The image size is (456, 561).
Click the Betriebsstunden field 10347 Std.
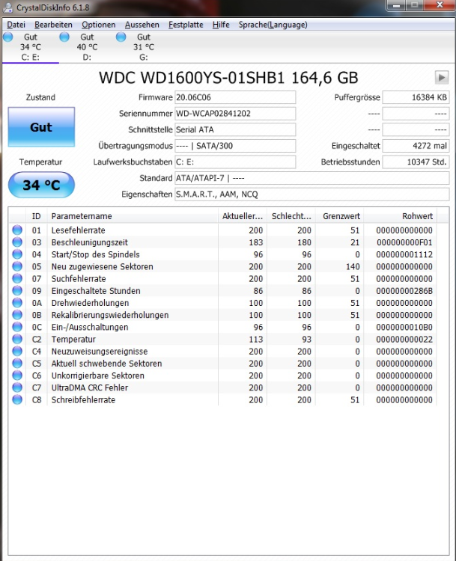click(x=416, y=162)
